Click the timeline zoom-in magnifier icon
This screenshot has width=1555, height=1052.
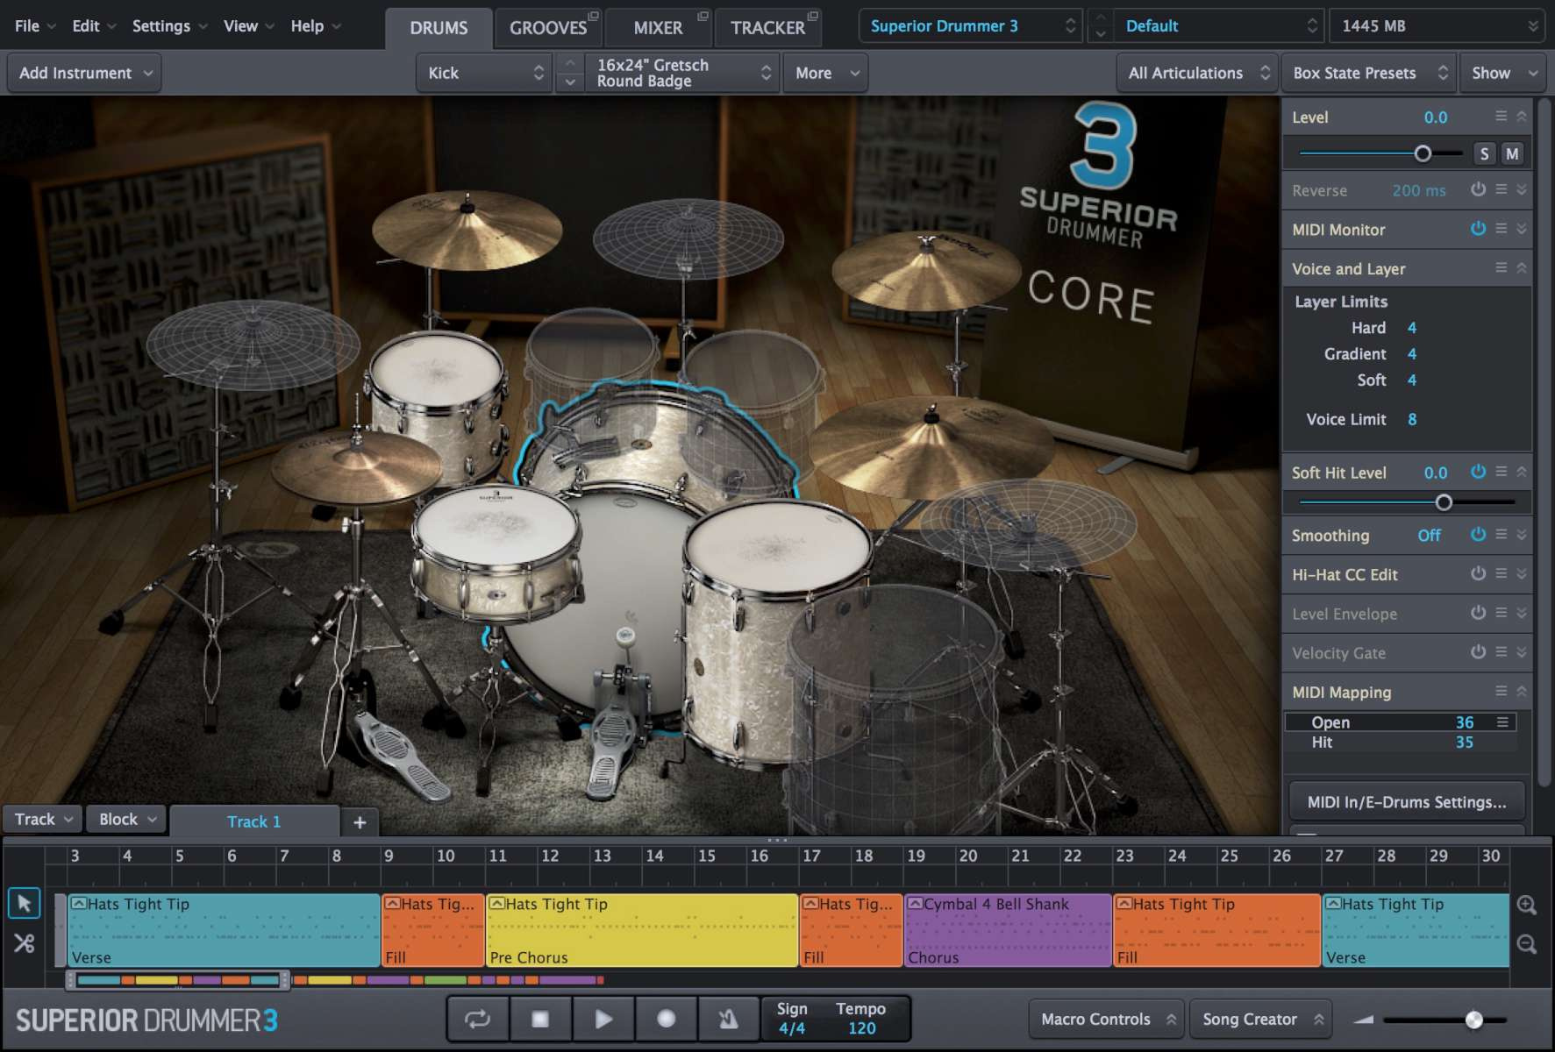tap(1526, 903)
